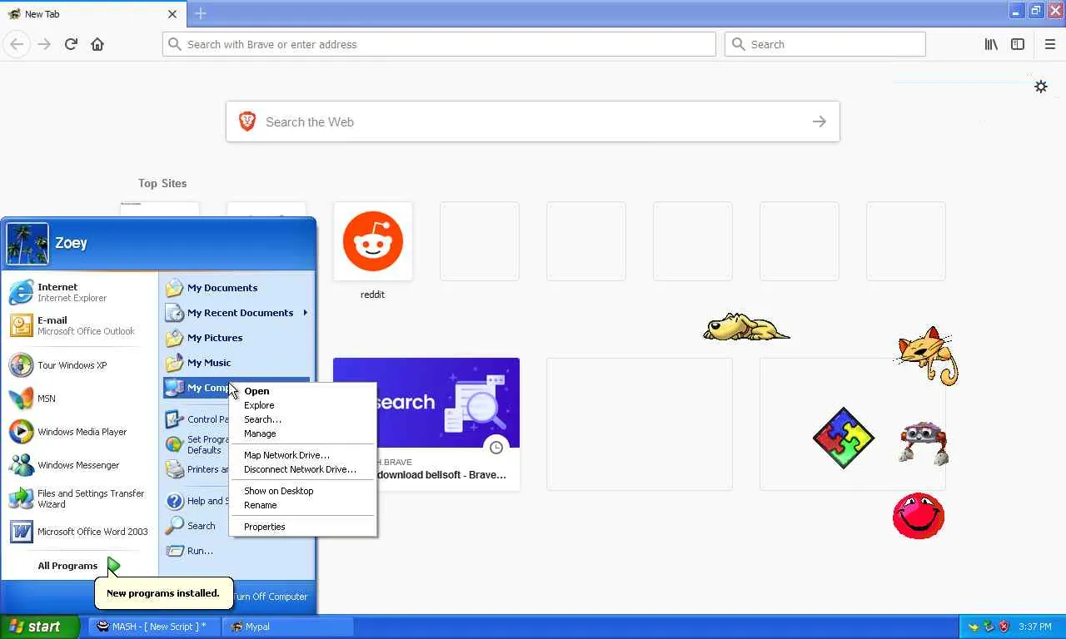
Task: Click the toolbar Search box
Action: tap(825, 44)
